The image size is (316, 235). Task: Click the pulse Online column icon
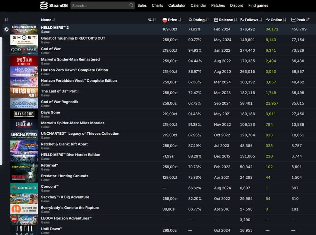point(267,20)
